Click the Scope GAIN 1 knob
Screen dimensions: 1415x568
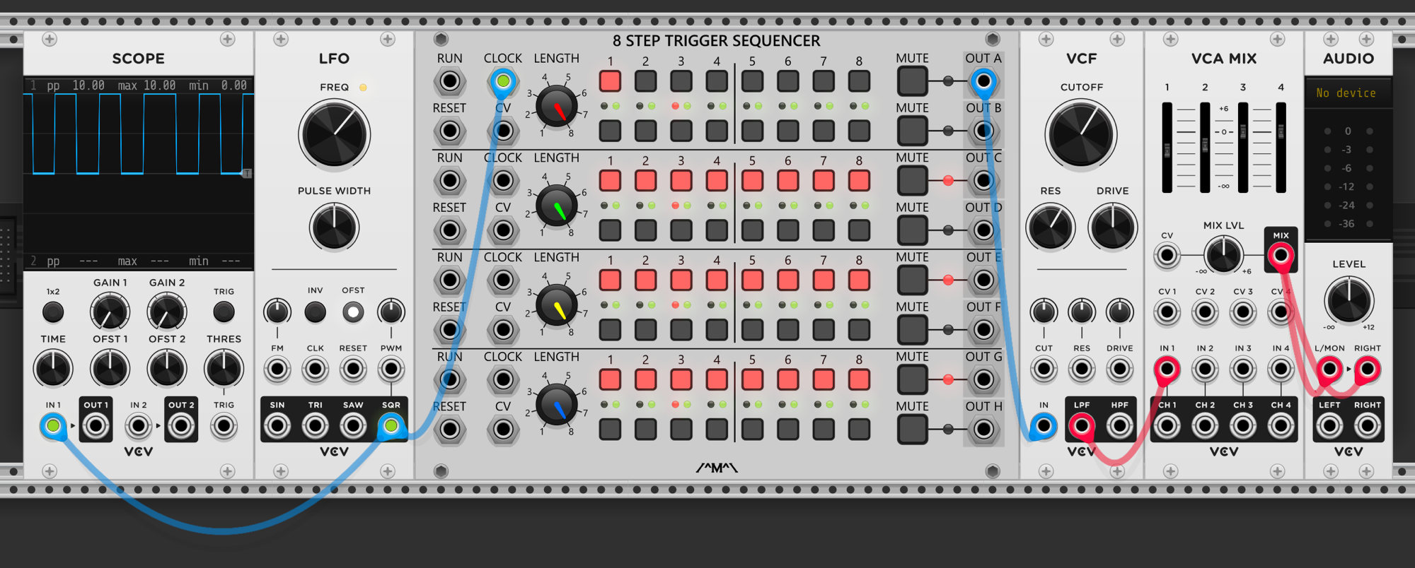click(110, 312)
